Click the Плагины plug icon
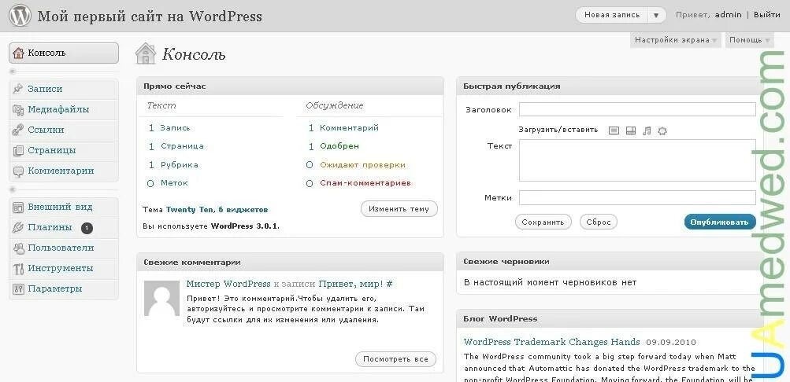Image resolution: width=790 pixels, height=382 pixels. tap(18, 228)
